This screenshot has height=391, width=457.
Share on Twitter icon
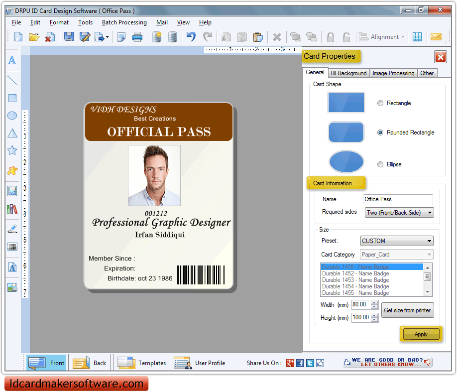point(310,363)
